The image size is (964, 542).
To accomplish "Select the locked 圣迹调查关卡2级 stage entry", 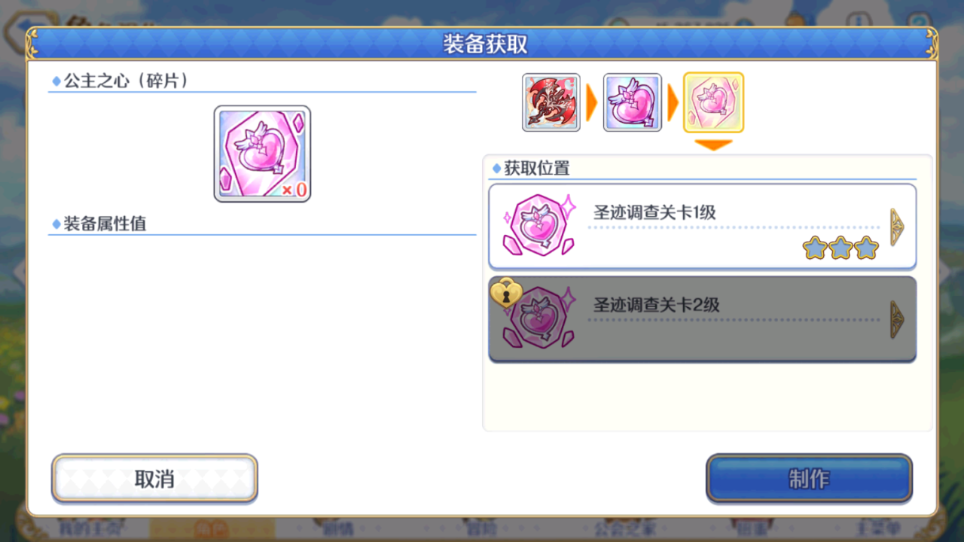I will pyautogui.click(x=703, y=319).
